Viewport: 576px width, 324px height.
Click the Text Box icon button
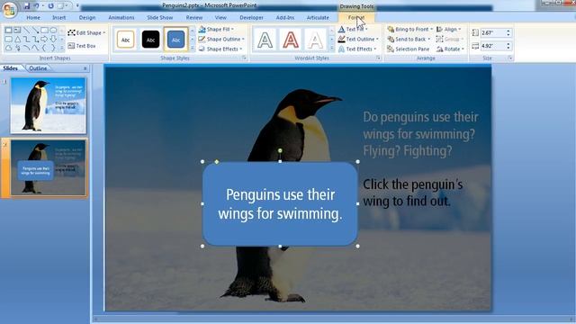click(71, 46)
